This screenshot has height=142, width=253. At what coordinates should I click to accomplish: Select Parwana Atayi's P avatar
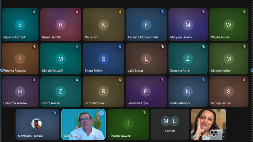(x=146, y=92)
